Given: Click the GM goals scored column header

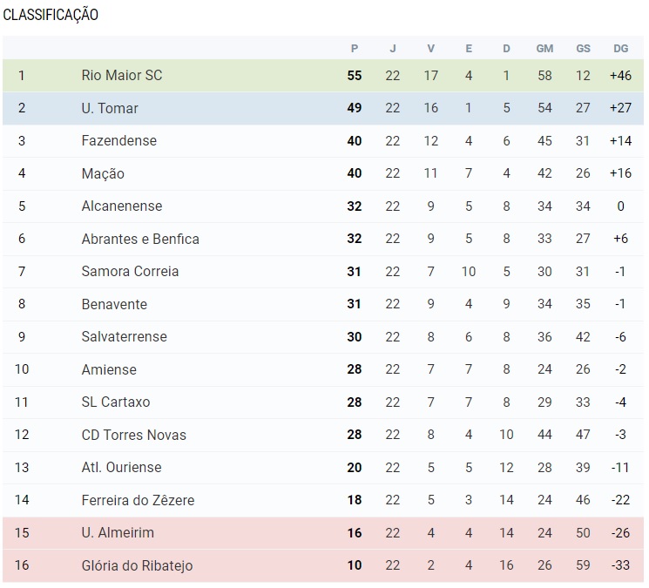Looking at the screenshot, I should [x=544, y=49].
